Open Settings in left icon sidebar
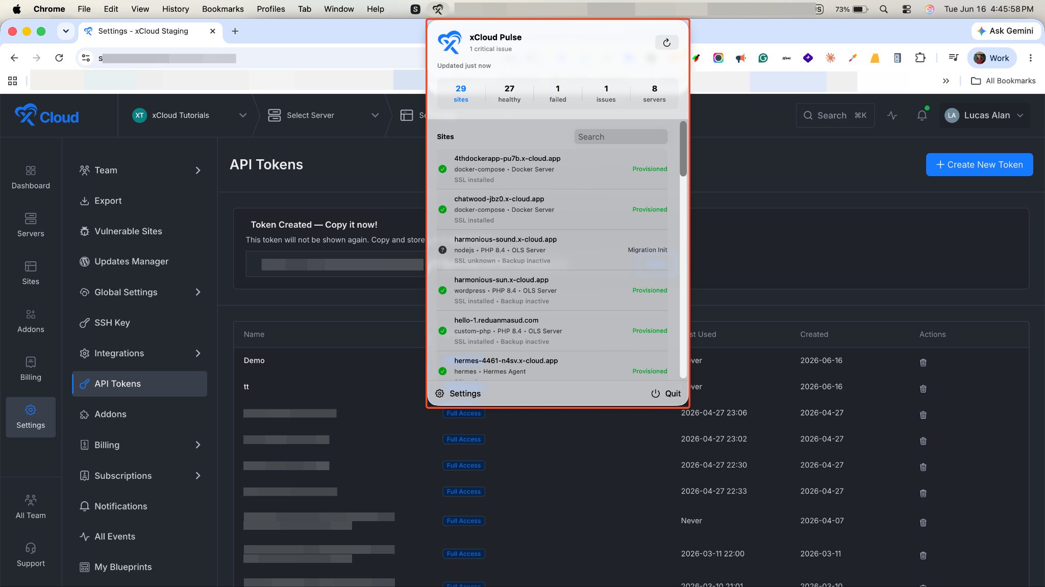The width and height of the screenshot is (1045, 587). [31, 417]
